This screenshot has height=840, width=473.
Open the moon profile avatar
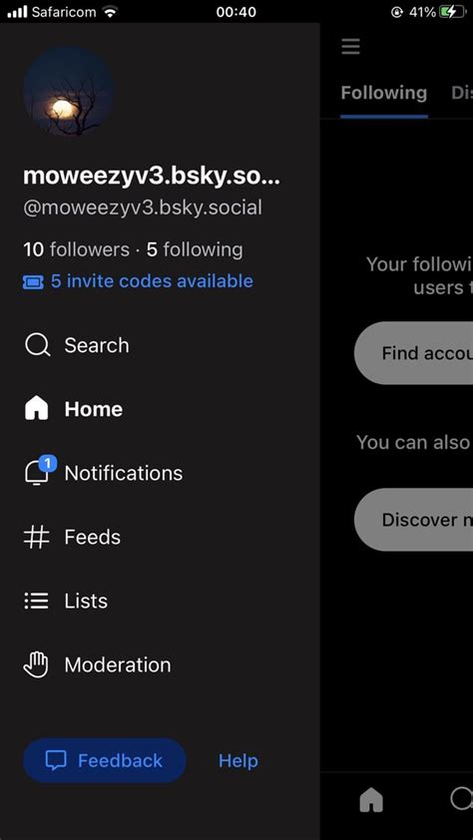69,90
